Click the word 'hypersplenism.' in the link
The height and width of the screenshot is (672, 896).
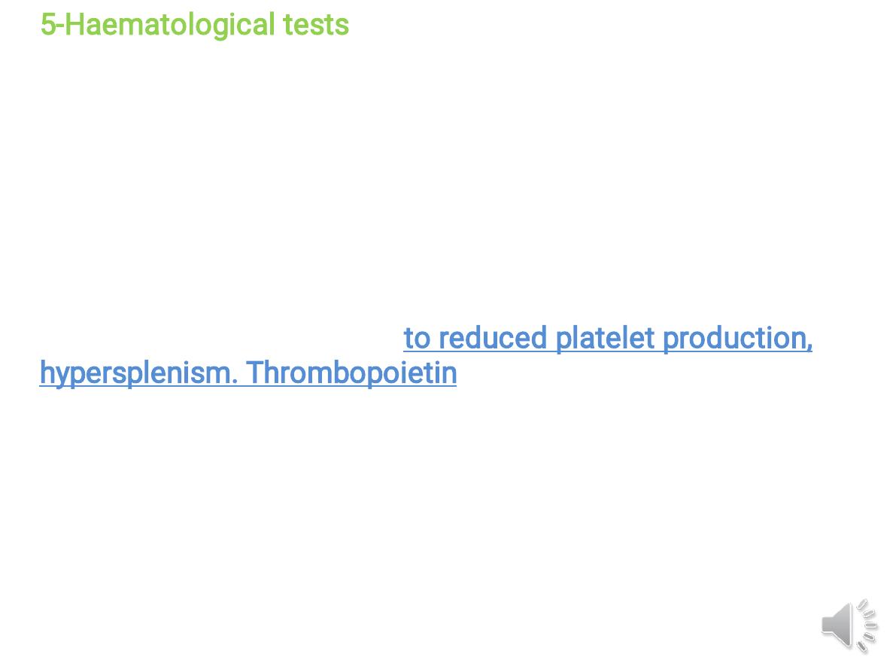click(x=138, y=373)
